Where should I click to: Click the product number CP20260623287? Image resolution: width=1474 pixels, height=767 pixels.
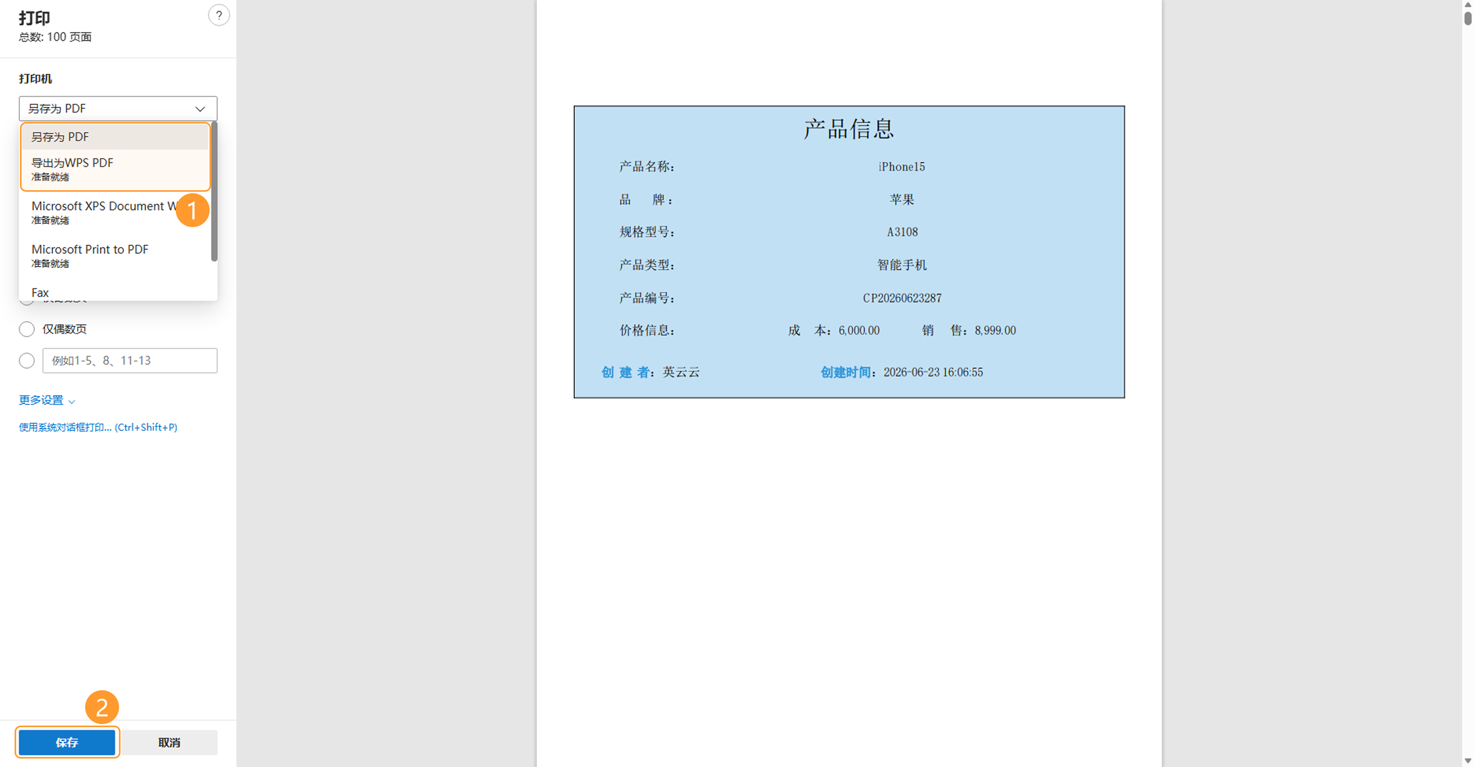[x=902, y=298]
